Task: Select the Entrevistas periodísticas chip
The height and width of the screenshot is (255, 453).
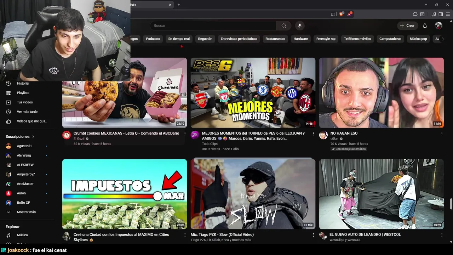Action: (x=239, y=39)
